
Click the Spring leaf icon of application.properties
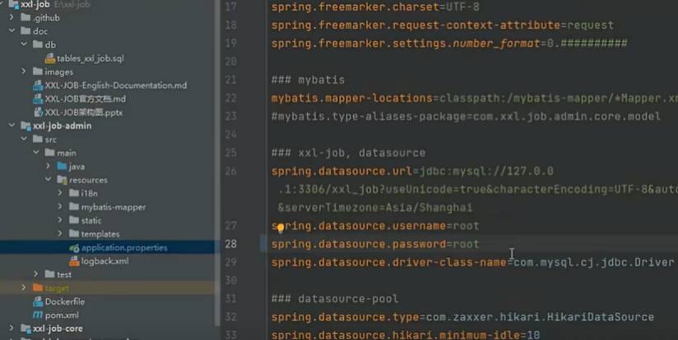(x=74, y=248)
